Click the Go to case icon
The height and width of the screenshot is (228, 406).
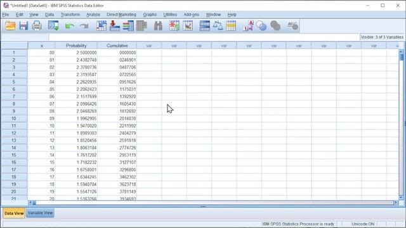(101, 26)
